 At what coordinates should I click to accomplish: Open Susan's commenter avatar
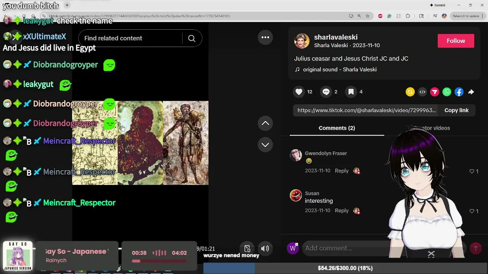(296, 195)
